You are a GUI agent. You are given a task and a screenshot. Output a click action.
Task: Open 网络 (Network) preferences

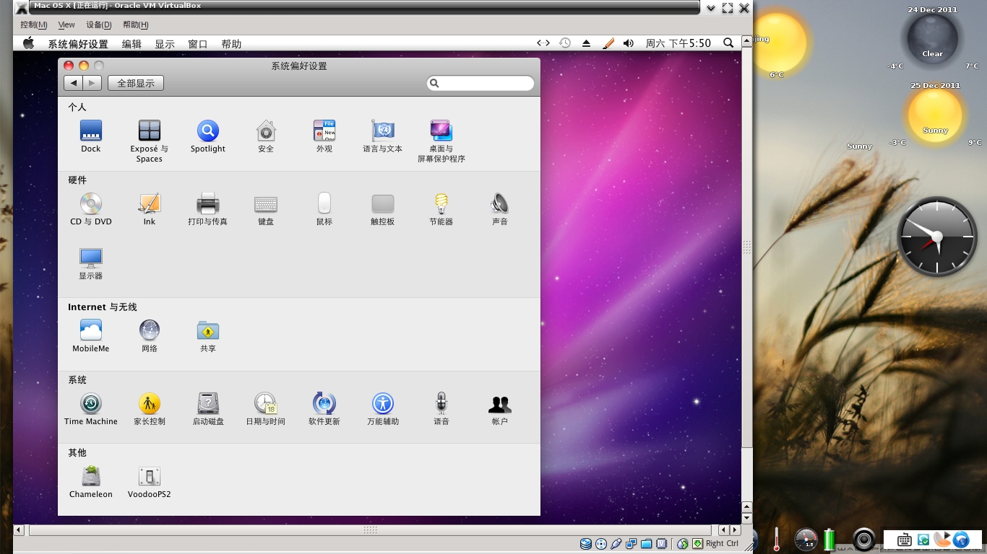click(150, 336)
